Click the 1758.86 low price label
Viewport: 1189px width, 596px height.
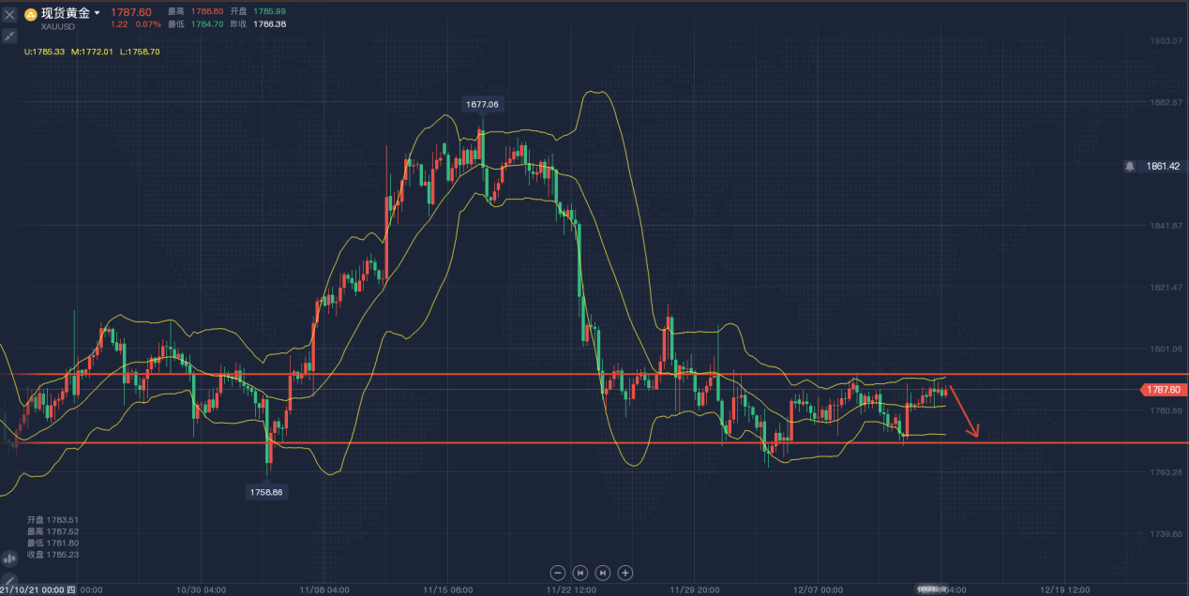[266, 491]
